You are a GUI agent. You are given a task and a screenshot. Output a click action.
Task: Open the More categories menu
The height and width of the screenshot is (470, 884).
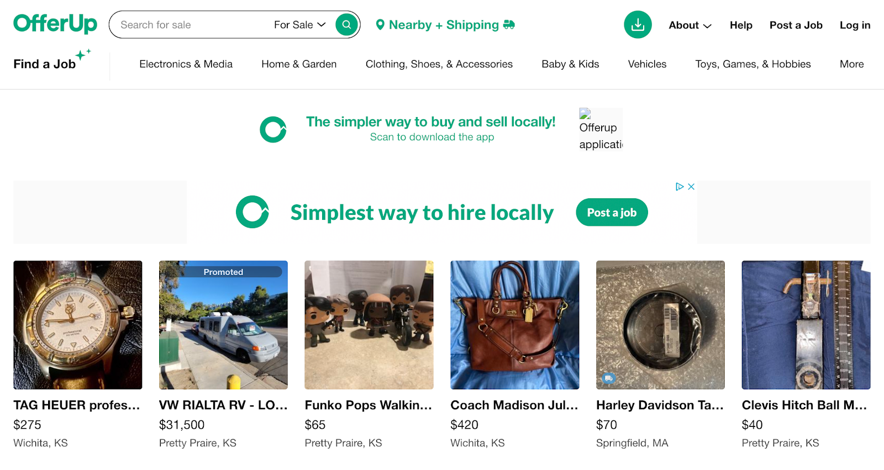point(851,64)
